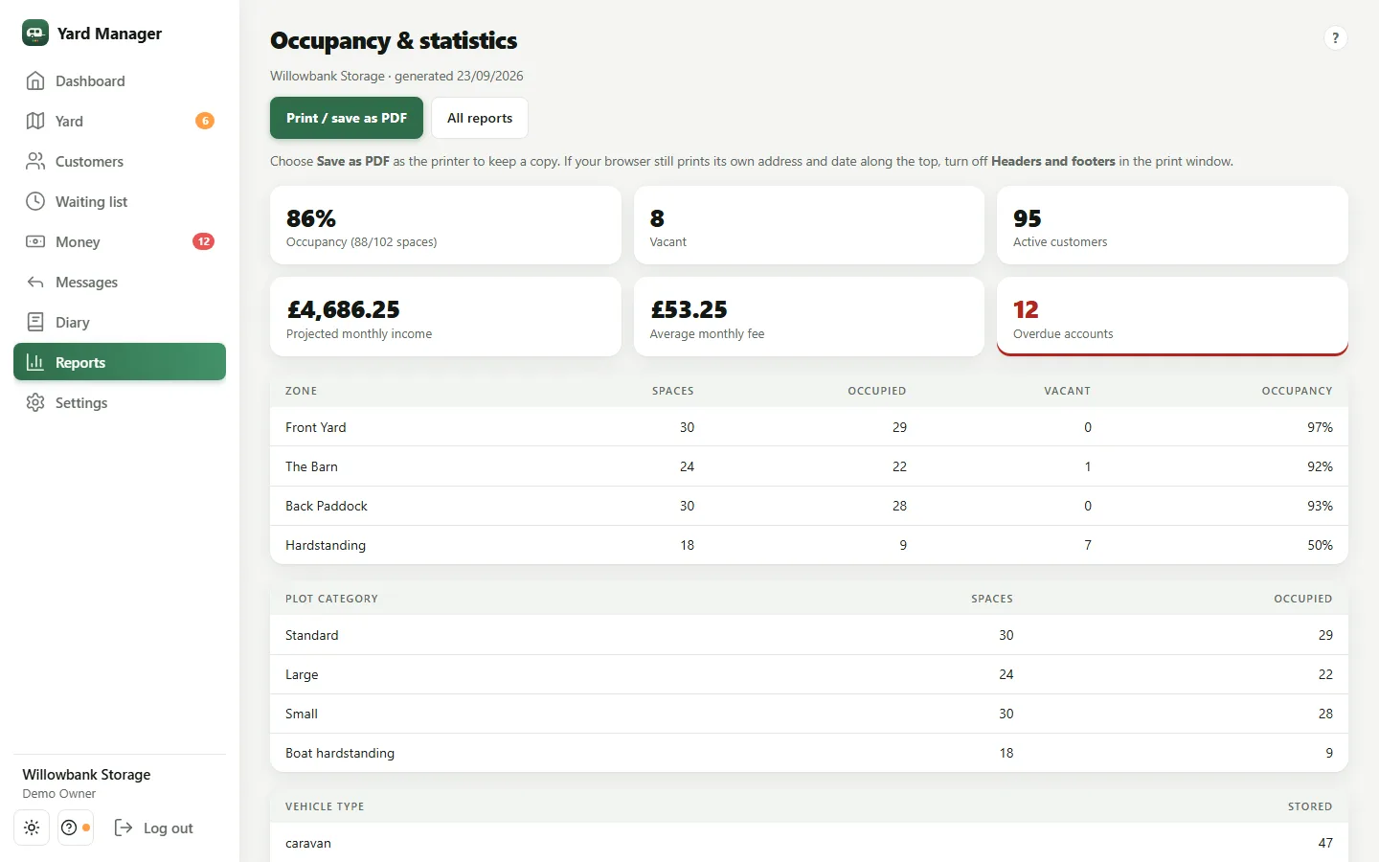Click the Hardstanding 50% occupancy value
Screen dimensions: 1379x862
1320,545
